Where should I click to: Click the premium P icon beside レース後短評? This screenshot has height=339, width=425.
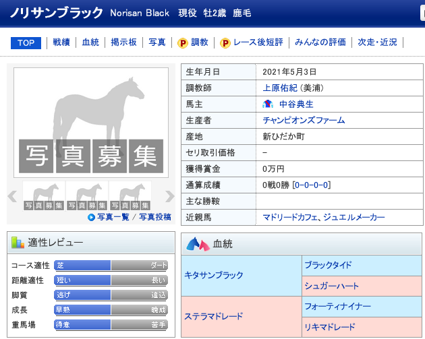point(225,42)
